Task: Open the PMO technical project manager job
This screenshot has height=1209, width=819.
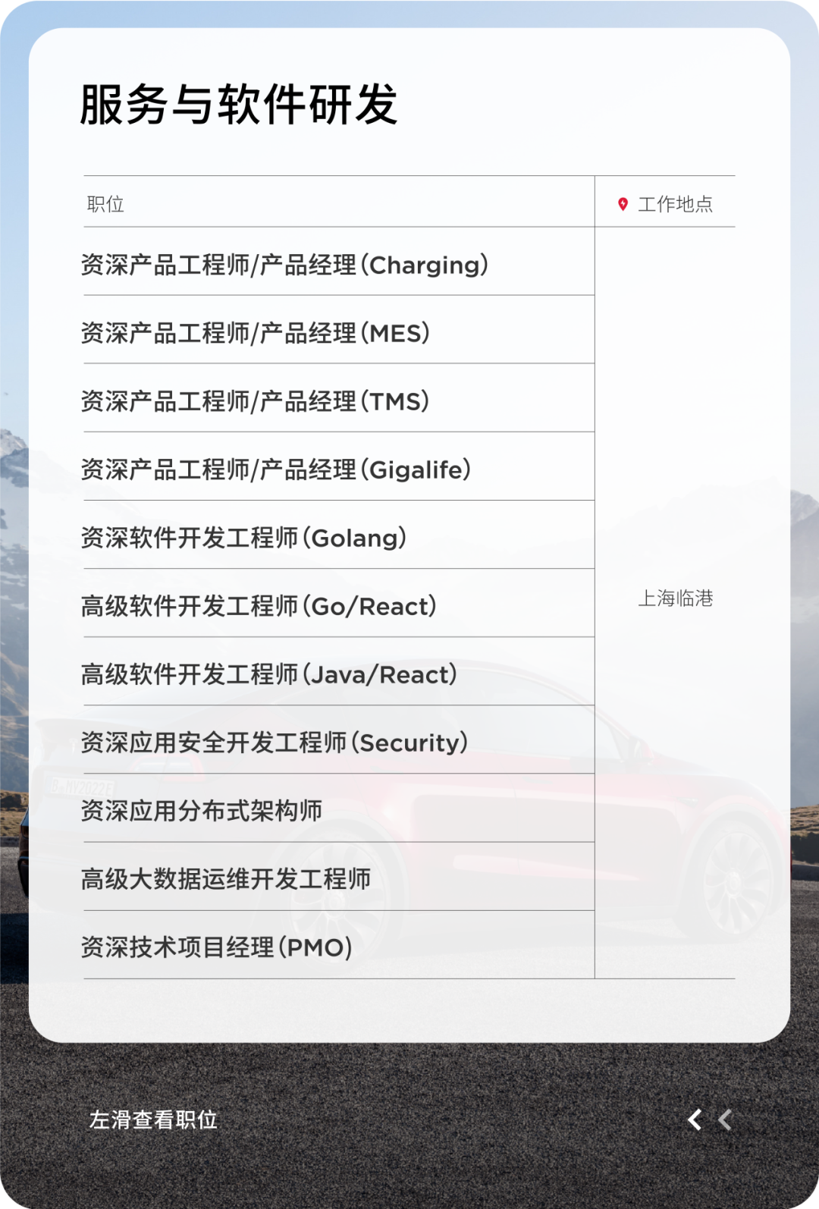Action: [x=217, y=947]
